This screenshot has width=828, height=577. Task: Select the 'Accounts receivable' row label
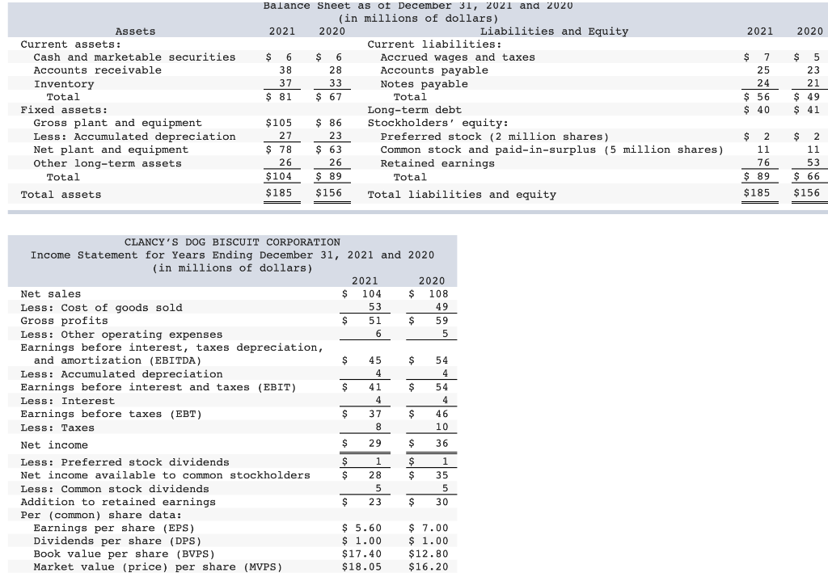coord(97,70)
